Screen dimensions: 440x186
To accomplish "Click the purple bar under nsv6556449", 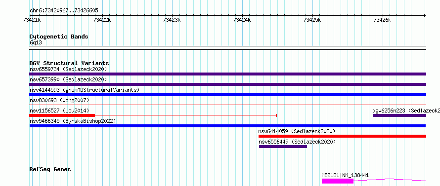I will 283,147.
